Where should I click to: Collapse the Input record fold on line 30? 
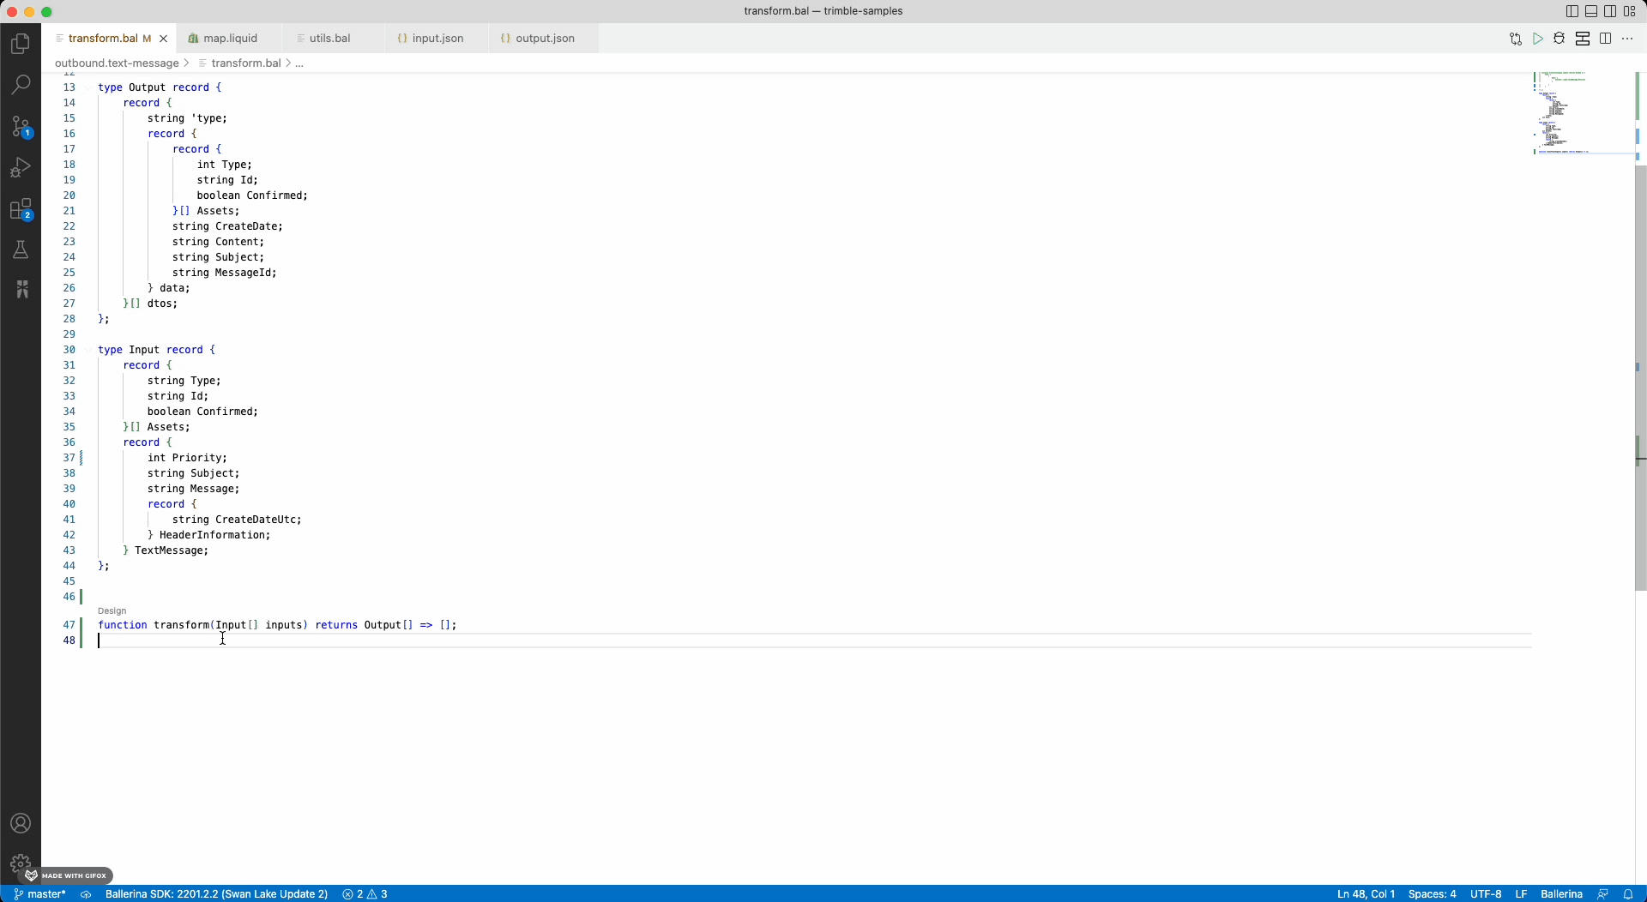[x=88, y=350]
